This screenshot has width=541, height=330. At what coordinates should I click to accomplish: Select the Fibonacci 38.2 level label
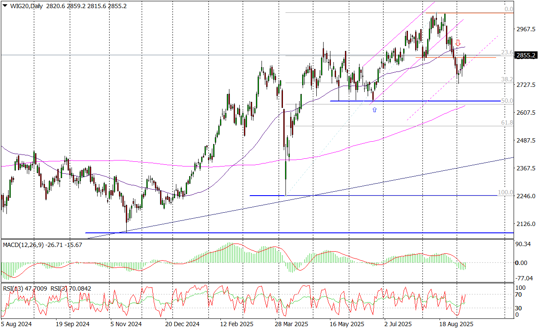507,79
